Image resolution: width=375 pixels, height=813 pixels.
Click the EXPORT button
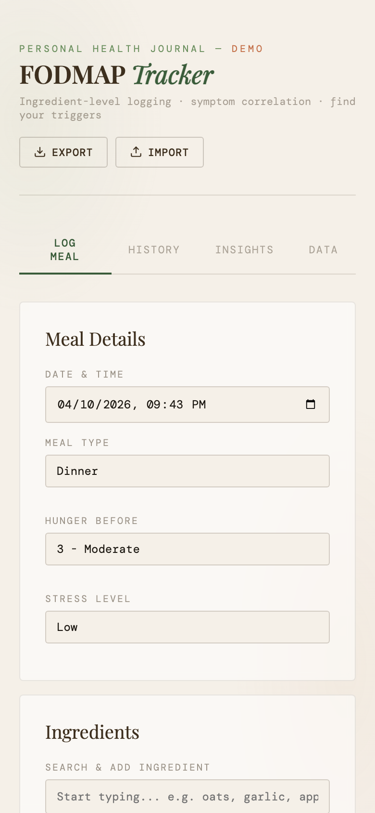[63, 152]
